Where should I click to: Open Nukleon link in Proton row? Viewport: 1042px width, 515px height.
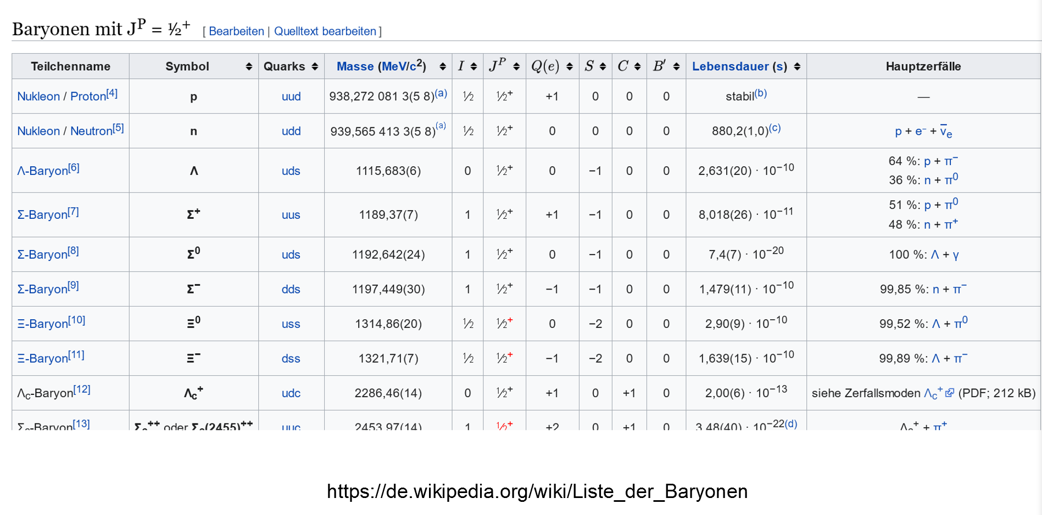(x=38, y=97)
